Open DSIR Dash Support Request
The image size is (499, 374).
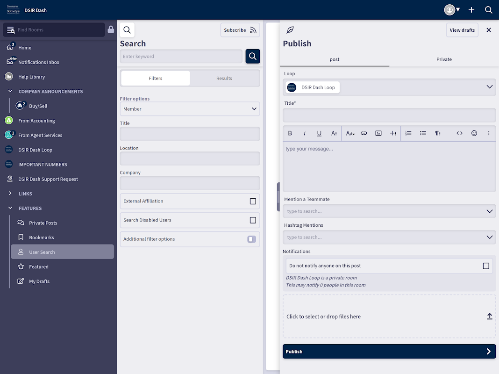coord(48,179)
